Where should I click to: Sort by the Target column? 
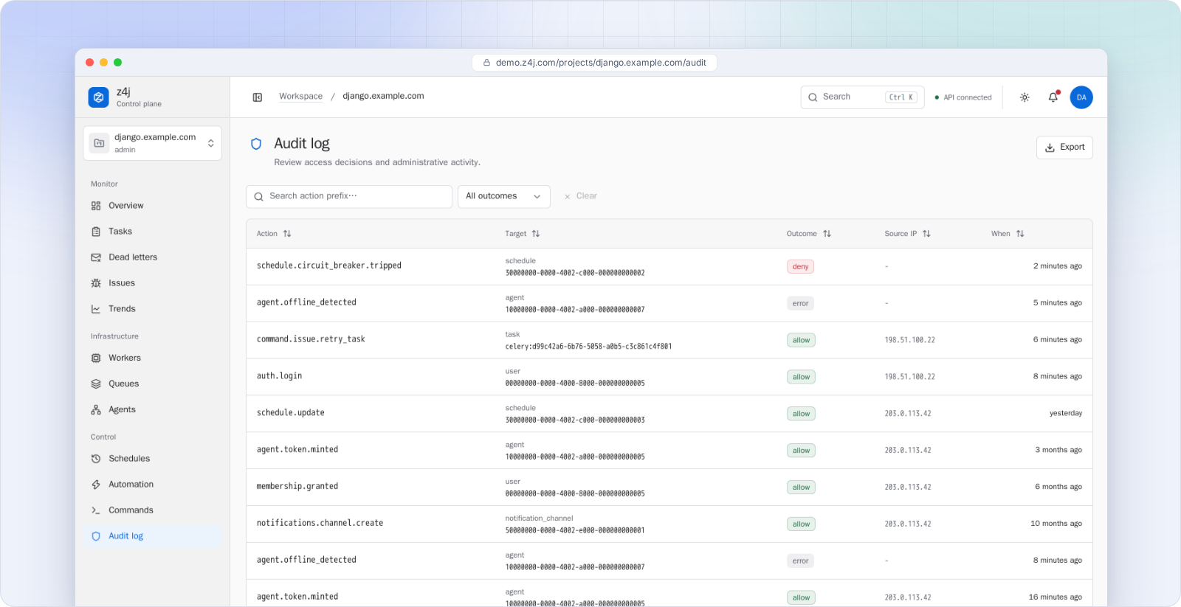(523, 234)
